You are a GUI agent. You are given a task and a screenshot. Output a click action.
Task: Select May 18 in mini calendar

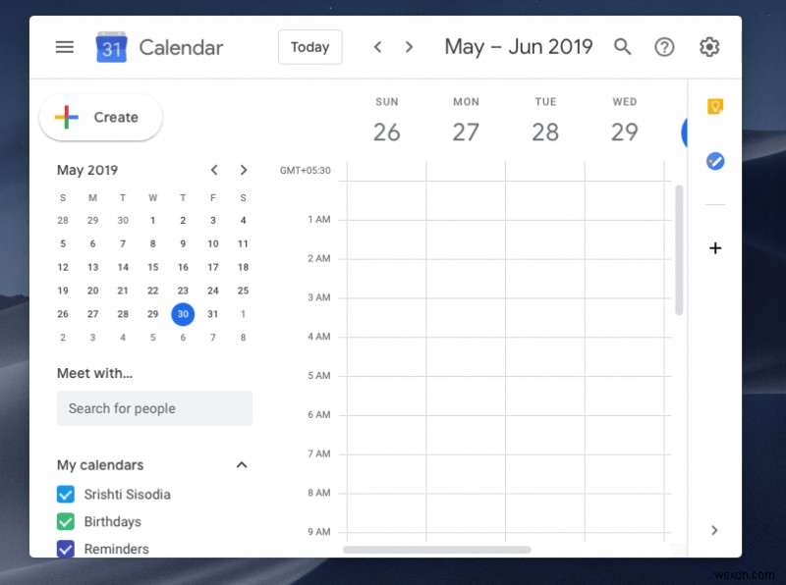(x=243, y=267)
